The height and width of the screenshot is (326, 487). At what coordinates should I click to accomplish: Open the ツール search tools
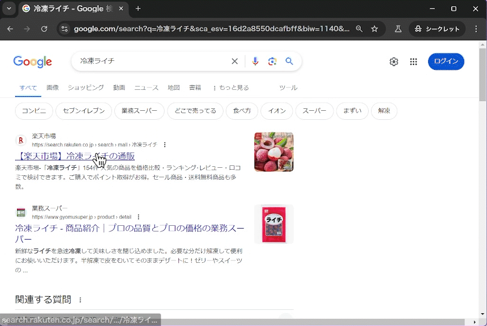click(288, 88)
